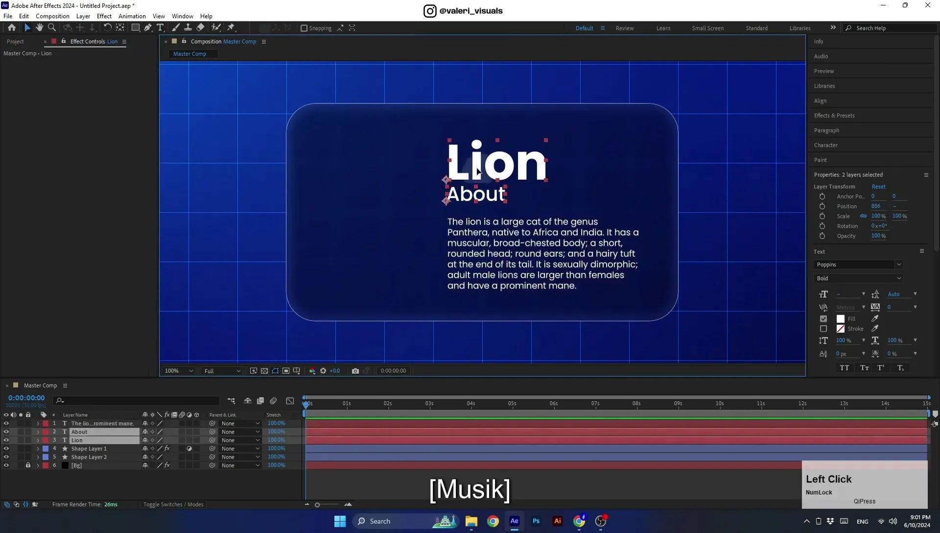Click Toggle Switches / Modes button
940x533 pixels.
pyautogui.click(x=173, y=505)
